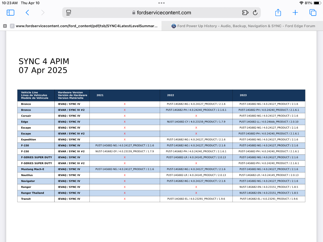Select the Nautilus vehicle line cell
The width and height of the screenshot is (323, 242).
point(36,175)
